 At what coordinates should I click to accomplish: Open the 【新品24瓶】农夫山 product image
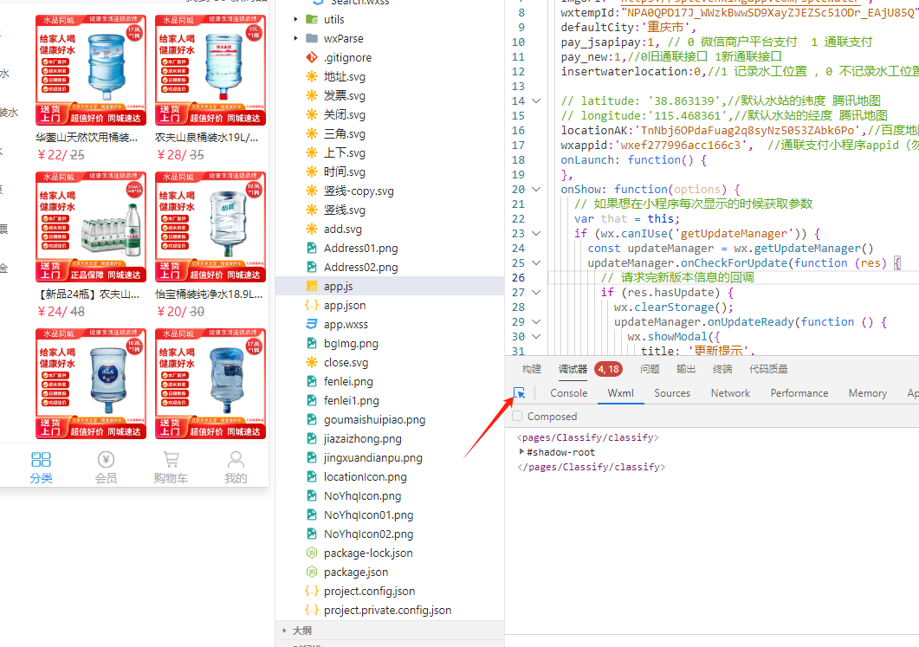coord(91,227)
